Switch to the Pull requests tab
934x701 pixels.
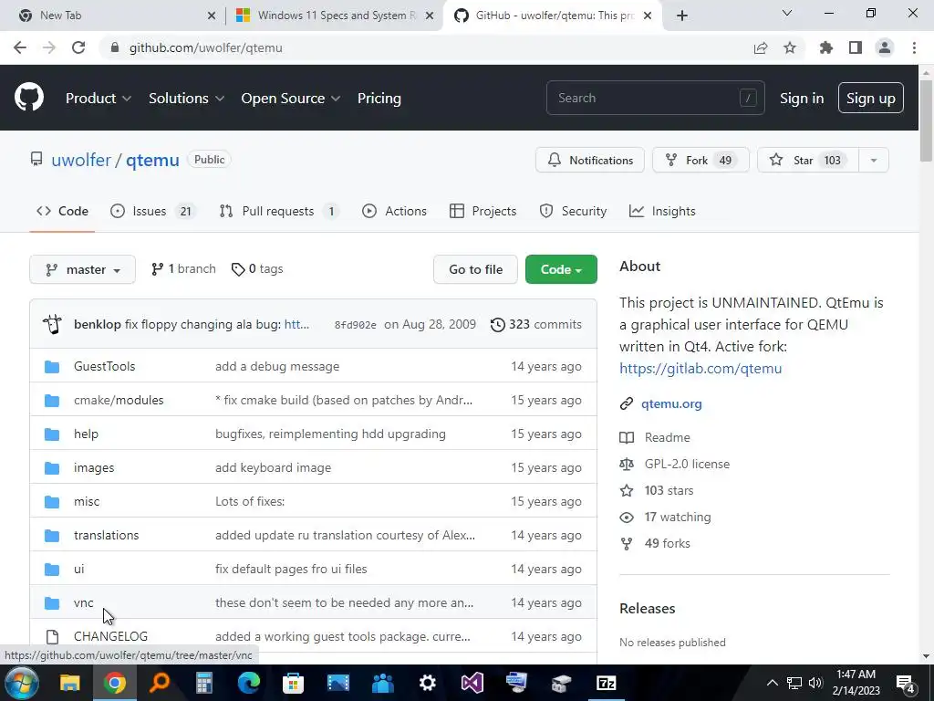279,211
